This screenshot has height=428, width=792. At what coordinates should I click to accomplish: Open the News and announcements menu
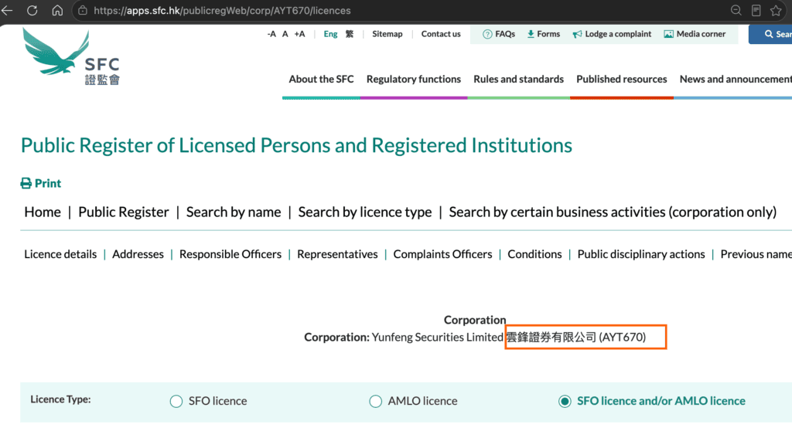[x=736, y=80]
